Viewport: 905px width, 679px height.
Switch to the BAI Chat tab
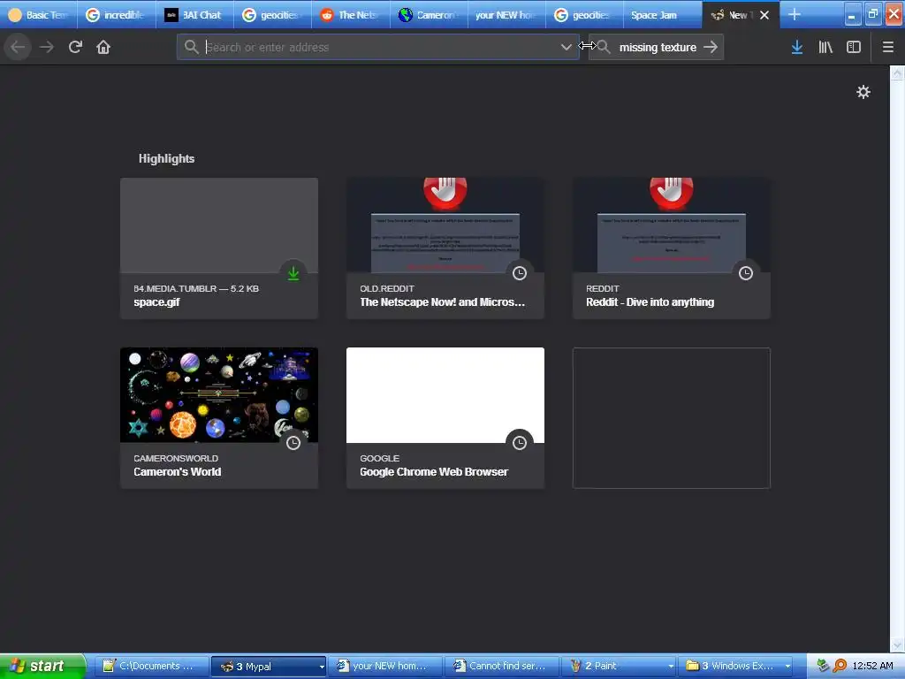click(194, 15)
